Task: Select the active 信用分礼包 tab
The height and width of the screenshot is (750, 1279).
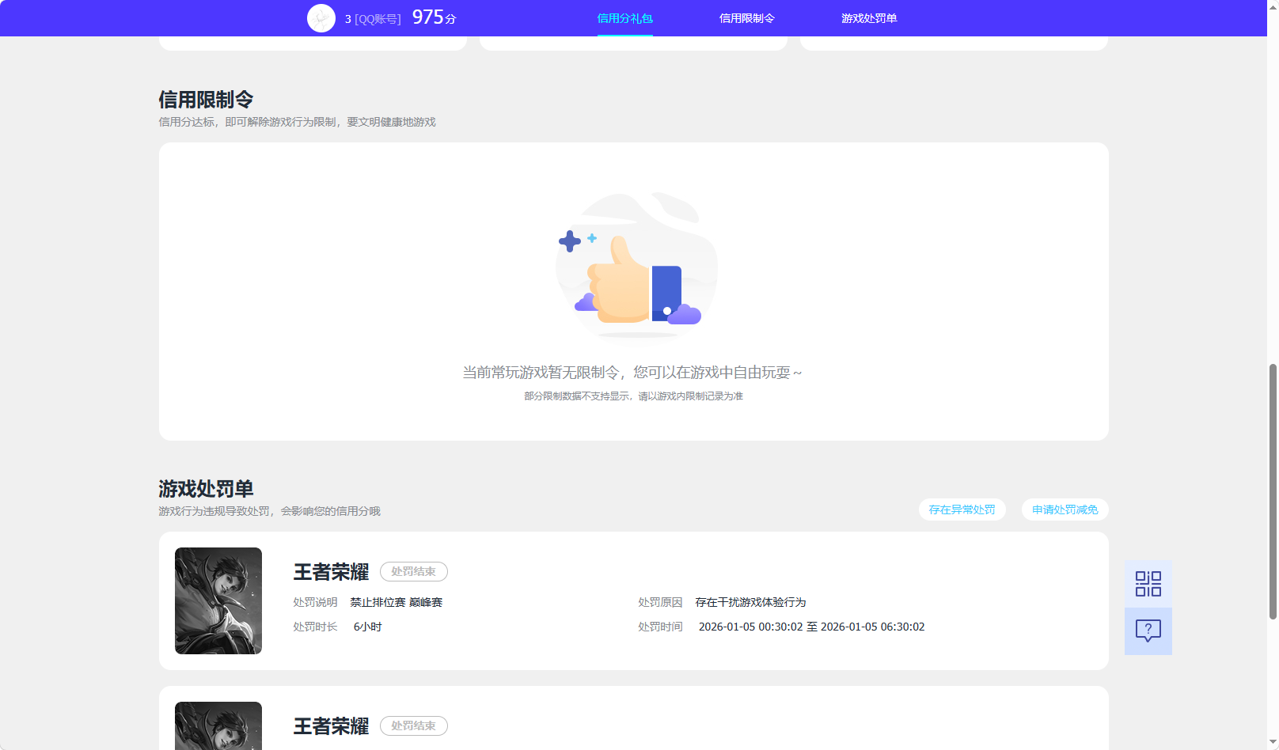Action: click(x=624, y=17)
